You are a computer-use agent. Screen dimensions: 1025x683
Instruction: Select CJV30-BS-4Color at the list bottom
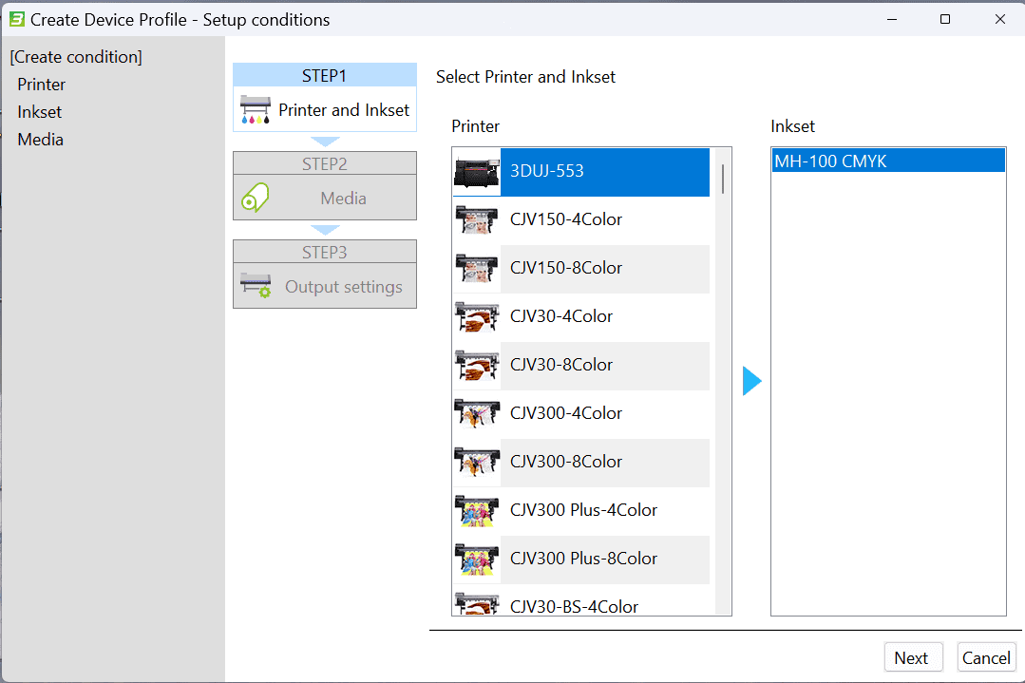(574, 605)
